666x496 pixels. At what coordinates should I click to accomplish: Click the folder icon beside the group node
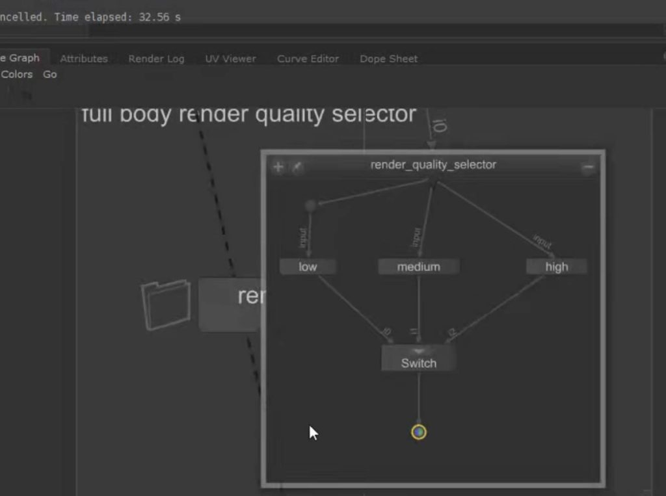pos(166,304)
